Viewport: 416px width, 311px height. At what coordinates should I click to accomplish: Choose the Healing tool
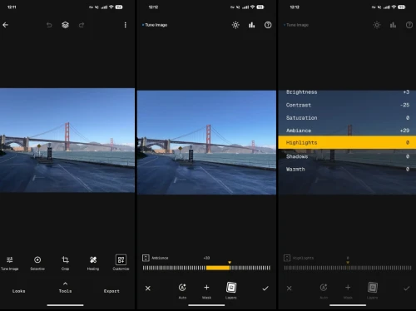click(93, 263)
